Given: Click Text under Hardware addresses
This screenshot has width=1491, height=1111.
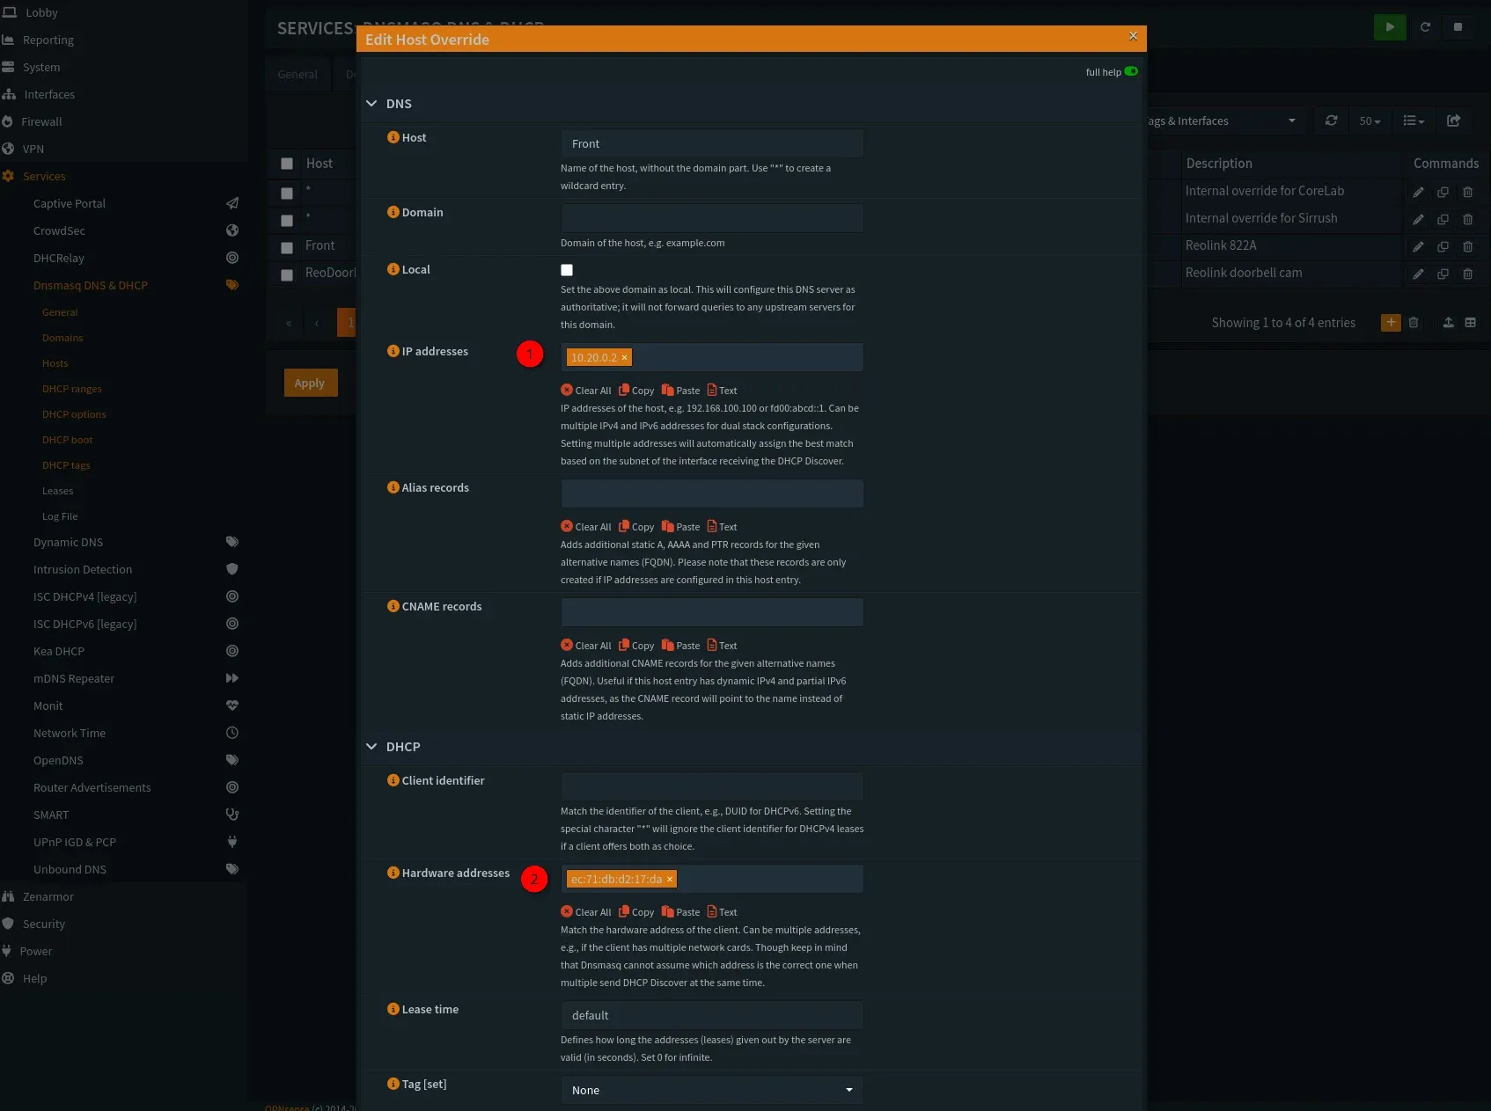Looking at the screenshot, I should (x=722, y=912).
